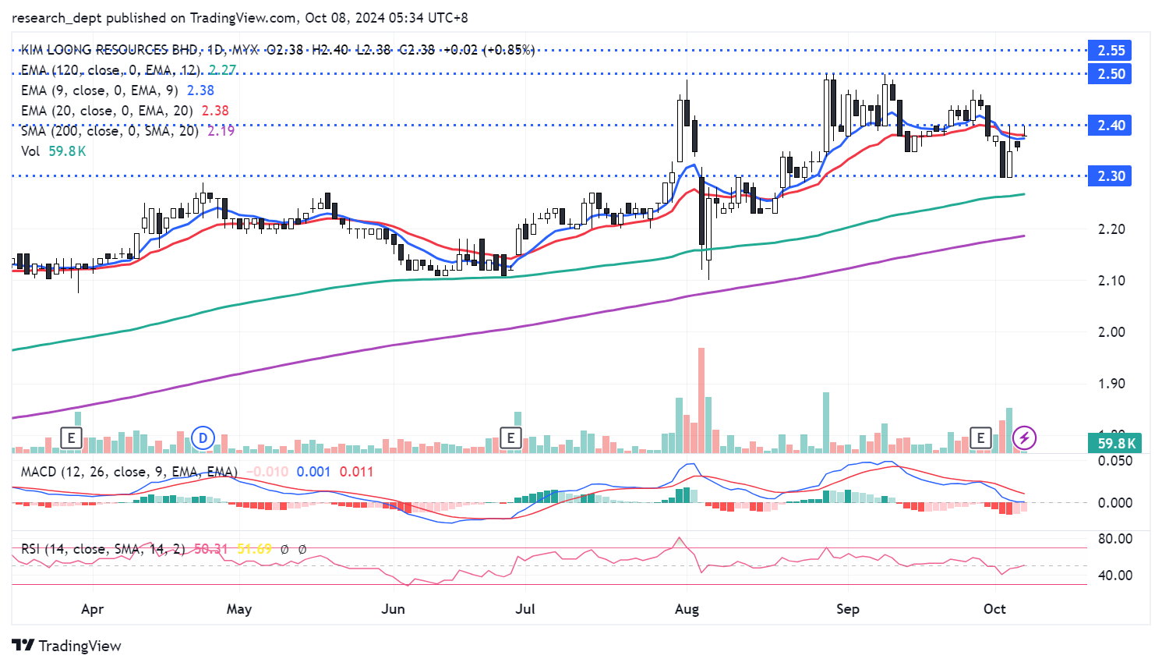1162x666 pixels.
Task: Click the TradingView logo at bottom left
Action: (67, 646)
